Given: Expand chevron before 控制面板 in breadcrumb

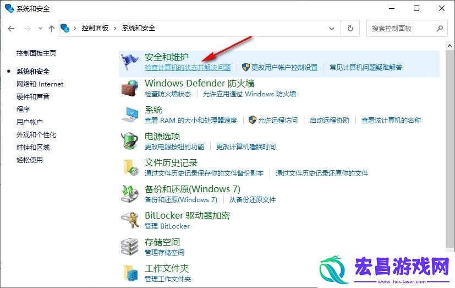Looking at the screenshot, I should click(x=75, y=28).
